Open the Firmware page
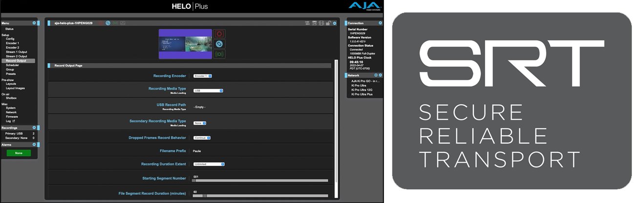641x203 pixels. [x=12, y=117]
